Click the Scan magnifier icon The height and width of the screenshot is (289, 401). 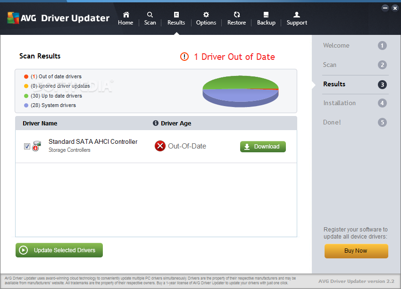tap(150, 15)
